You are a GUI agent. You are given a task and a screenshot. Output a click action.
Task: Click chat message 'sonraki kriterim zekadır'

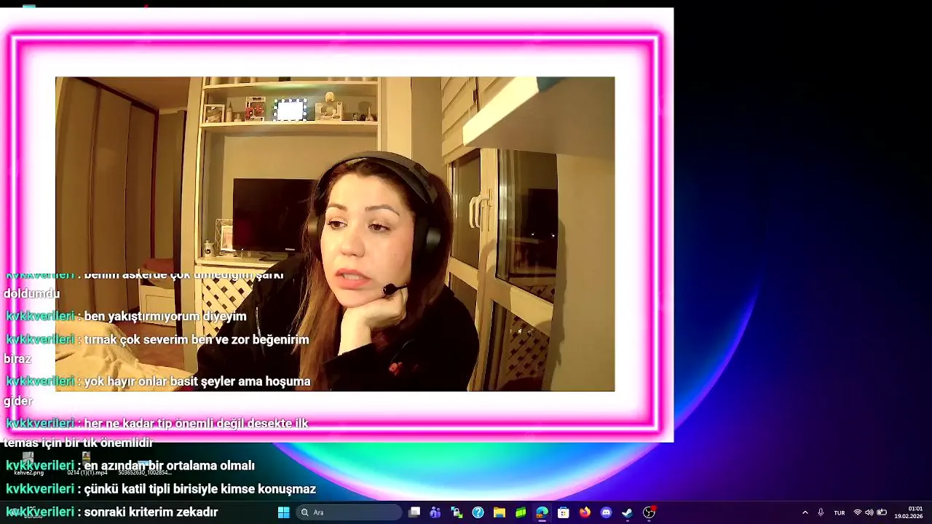151,512
